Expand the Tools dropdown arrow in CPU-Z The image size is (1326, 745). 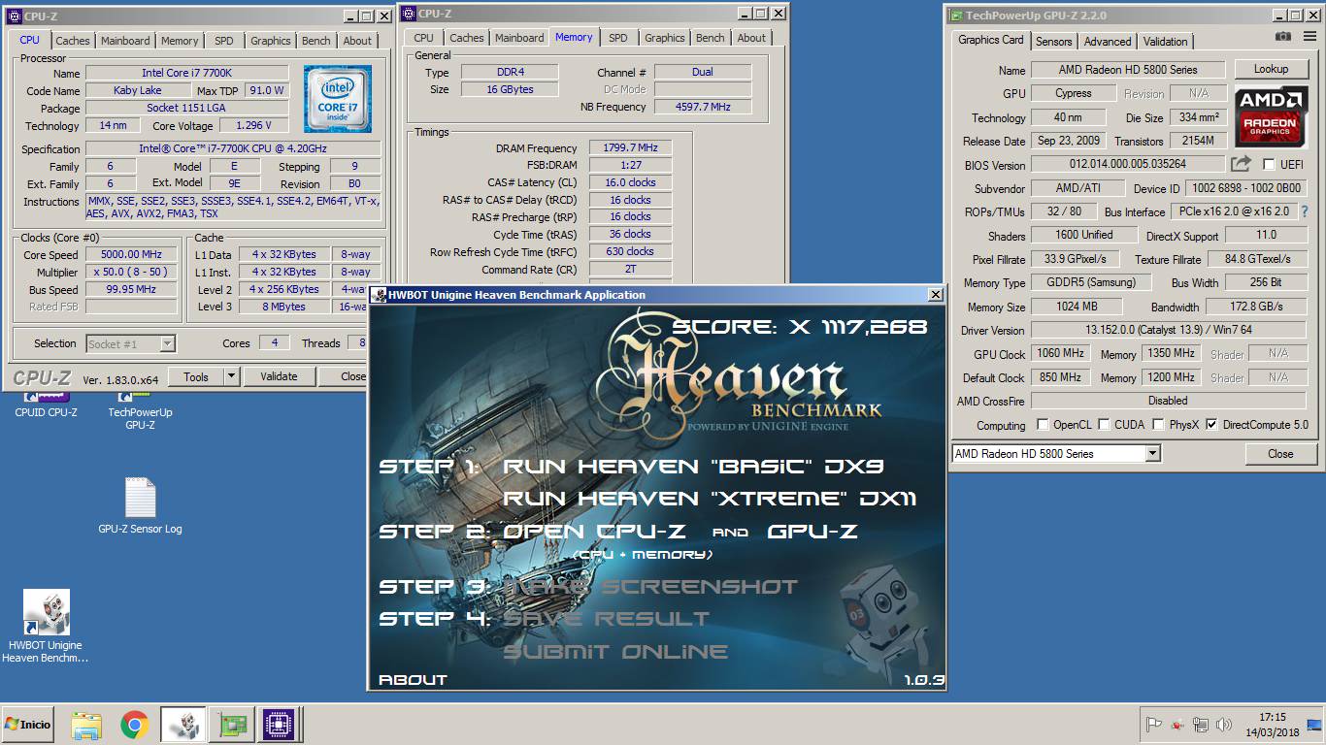232,376
